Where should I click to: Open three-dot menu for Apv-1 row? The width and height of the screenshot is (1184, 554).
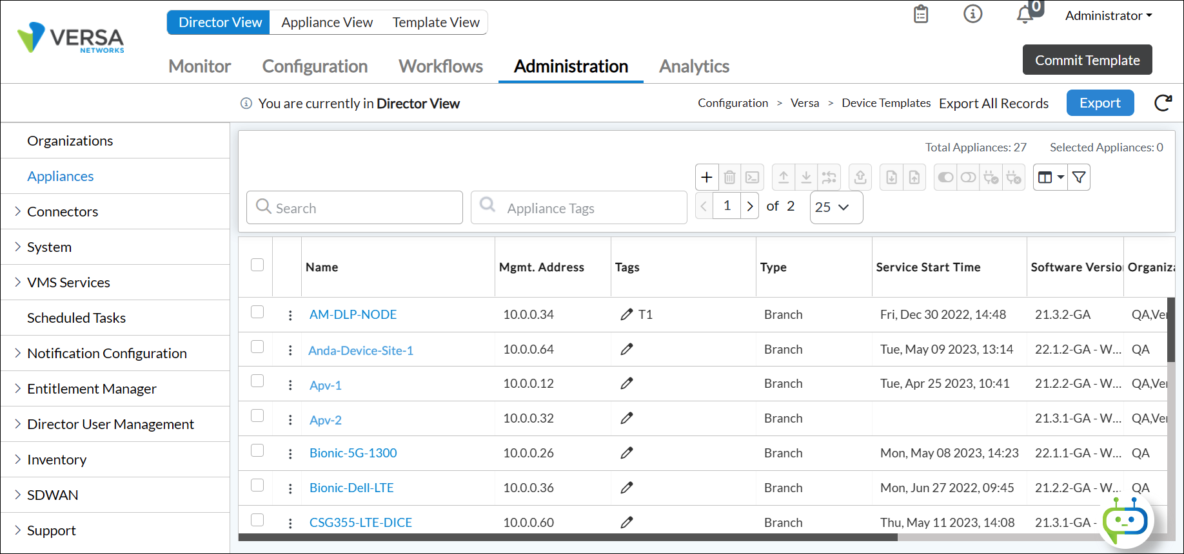[x=290, y=385]
